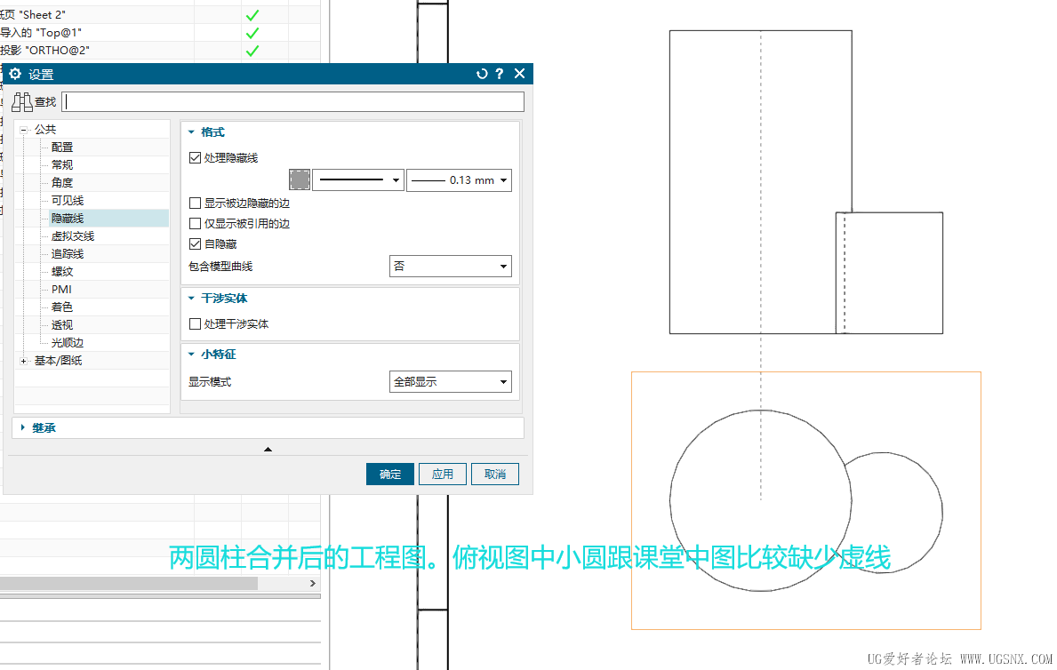Open the 包含模型曲线 dropdown showing 否
This screenshot has width=1057, height=670.
click(450, 266)
